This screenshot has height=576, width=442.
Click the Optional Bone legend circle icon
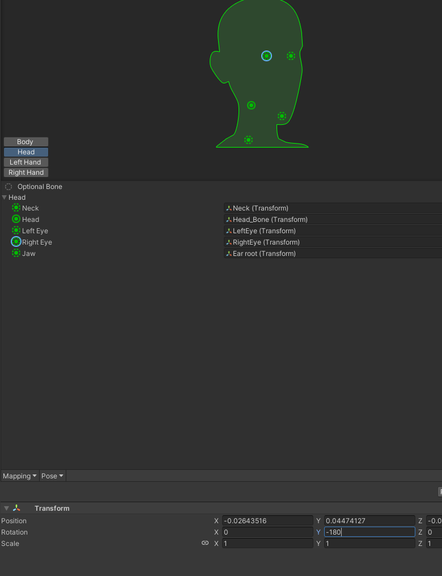(x=8, y=187)
